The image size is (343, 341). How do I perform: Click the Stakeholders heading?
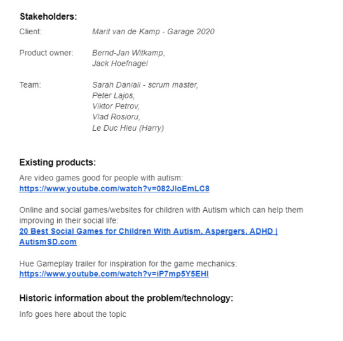pos(48,17)
